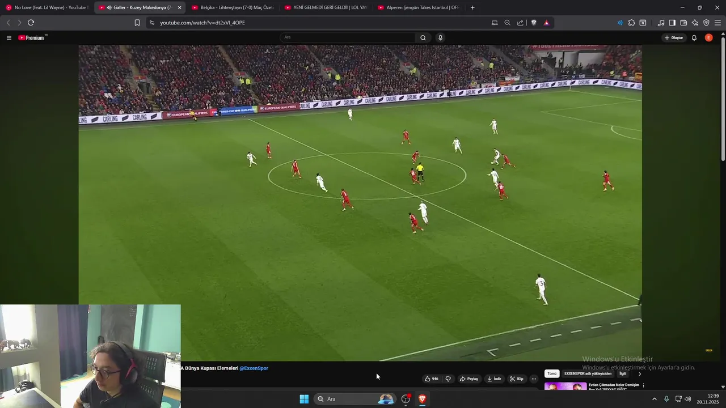Open the Windows Start menu
The image size is (726, 408).
(304, 399)
